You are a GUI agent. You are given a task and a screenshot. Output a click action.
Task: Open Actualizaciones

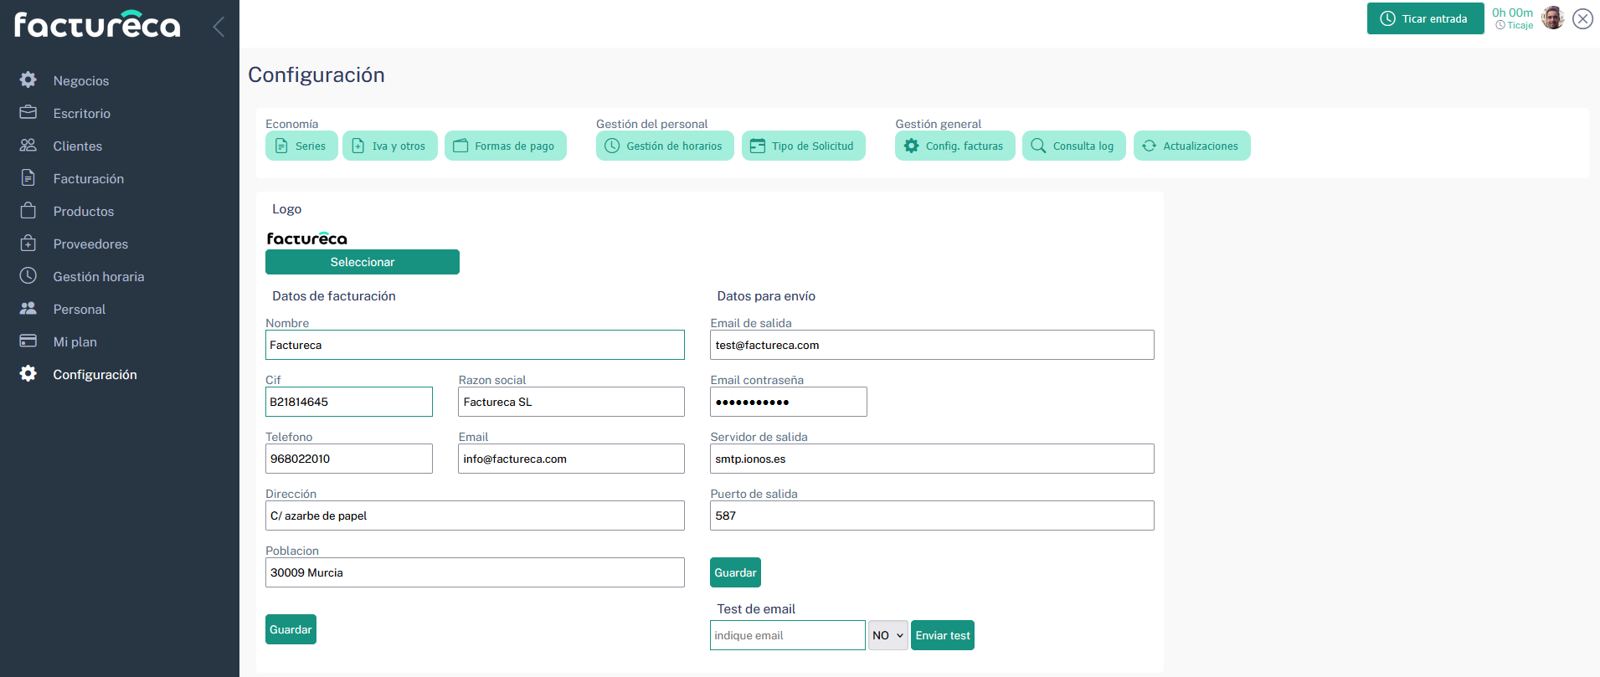[1191, 146]
